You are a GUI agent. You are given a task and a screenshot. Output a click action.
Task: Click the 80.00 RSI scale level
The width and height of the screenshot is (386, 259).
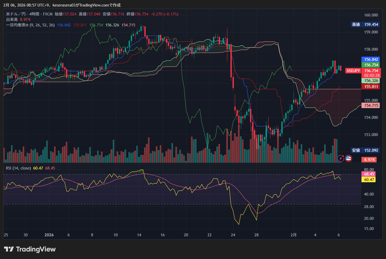pyautogui.click(x=369, y=169)
